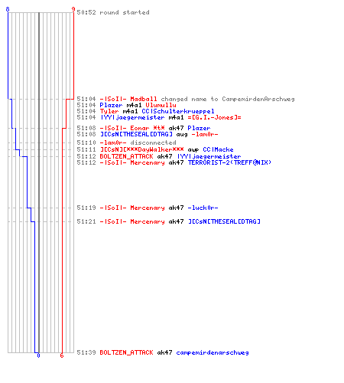344x383 pixels.
Task: Click the red team start count 9
Action: (73, 9)
